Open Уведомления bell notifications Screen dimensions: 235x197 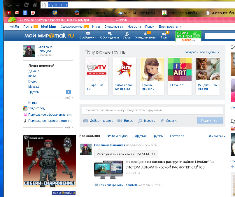(145, 34)
